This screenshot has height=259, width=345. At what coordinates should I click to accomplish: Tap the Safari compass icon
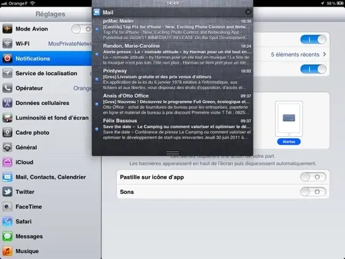pos(7,222)
